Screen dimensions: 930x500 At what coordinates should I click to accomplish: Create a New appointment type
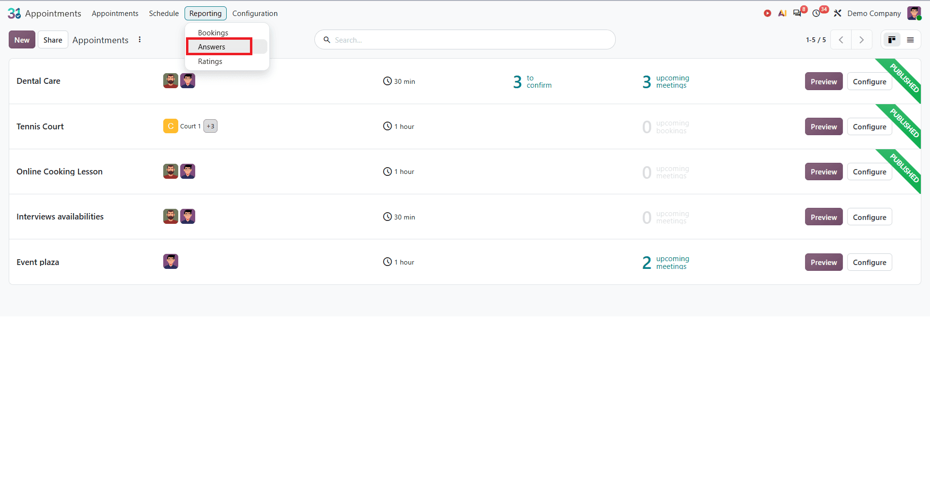point(22,40)
